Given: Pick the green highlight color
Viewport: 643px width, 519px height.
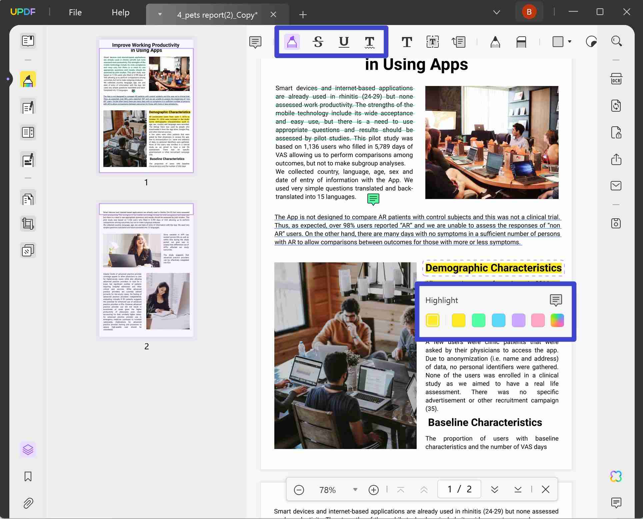Looking at the screenshot, I should pyautogui.click(x=479, y=320).
